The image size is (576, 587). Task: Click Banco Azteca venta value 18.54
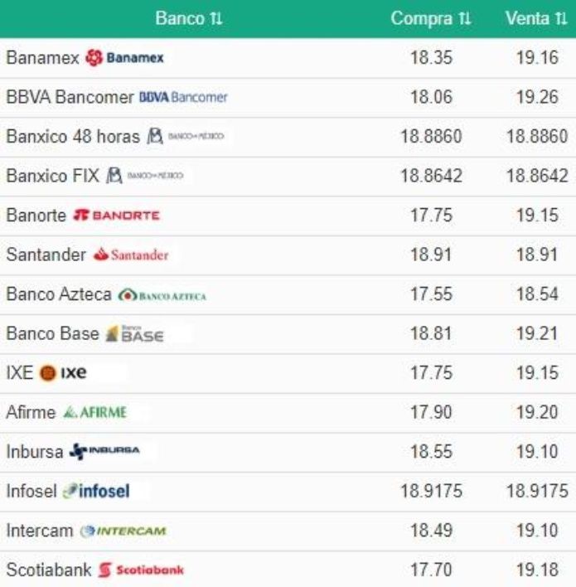pos(537,293)
